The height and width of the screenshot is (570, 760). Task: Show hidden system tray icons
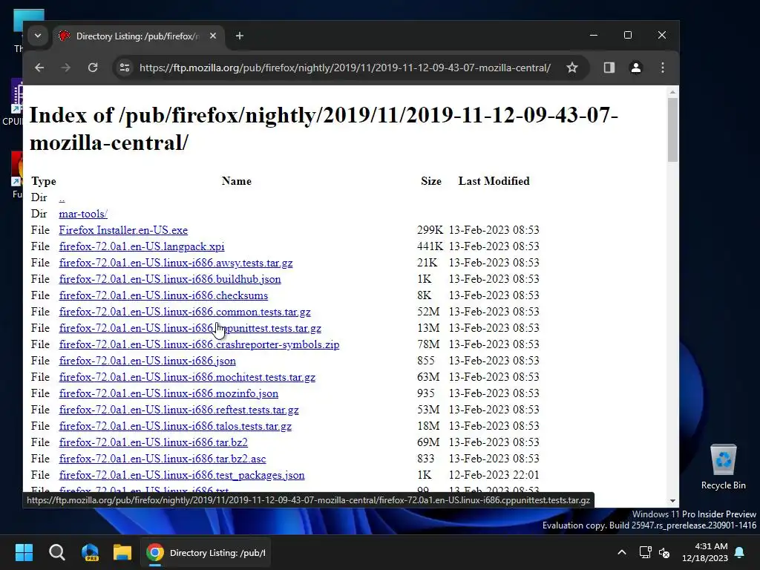coord(622,552)
